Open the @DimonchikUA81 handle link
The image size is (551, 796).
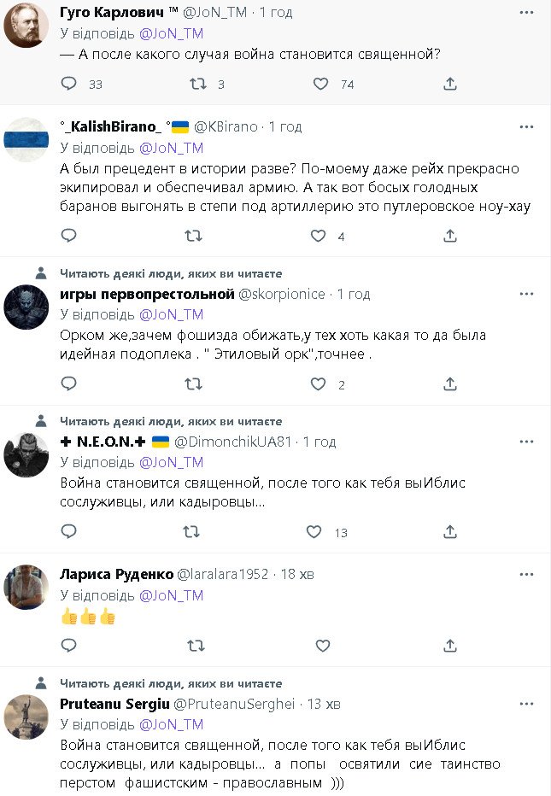[x=233, y=442]
